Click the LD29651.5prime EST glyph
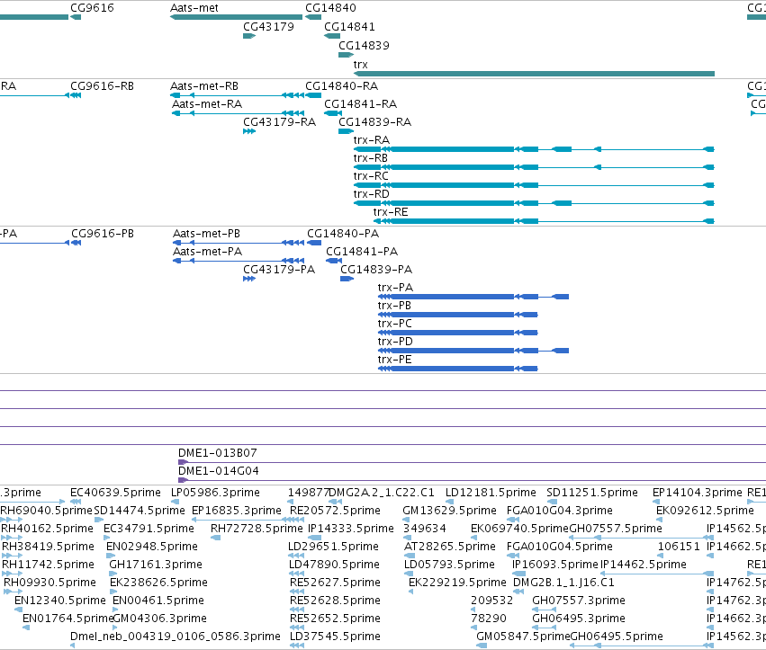Viewport: 766px width, 650px height. click(x=296, y=556)
